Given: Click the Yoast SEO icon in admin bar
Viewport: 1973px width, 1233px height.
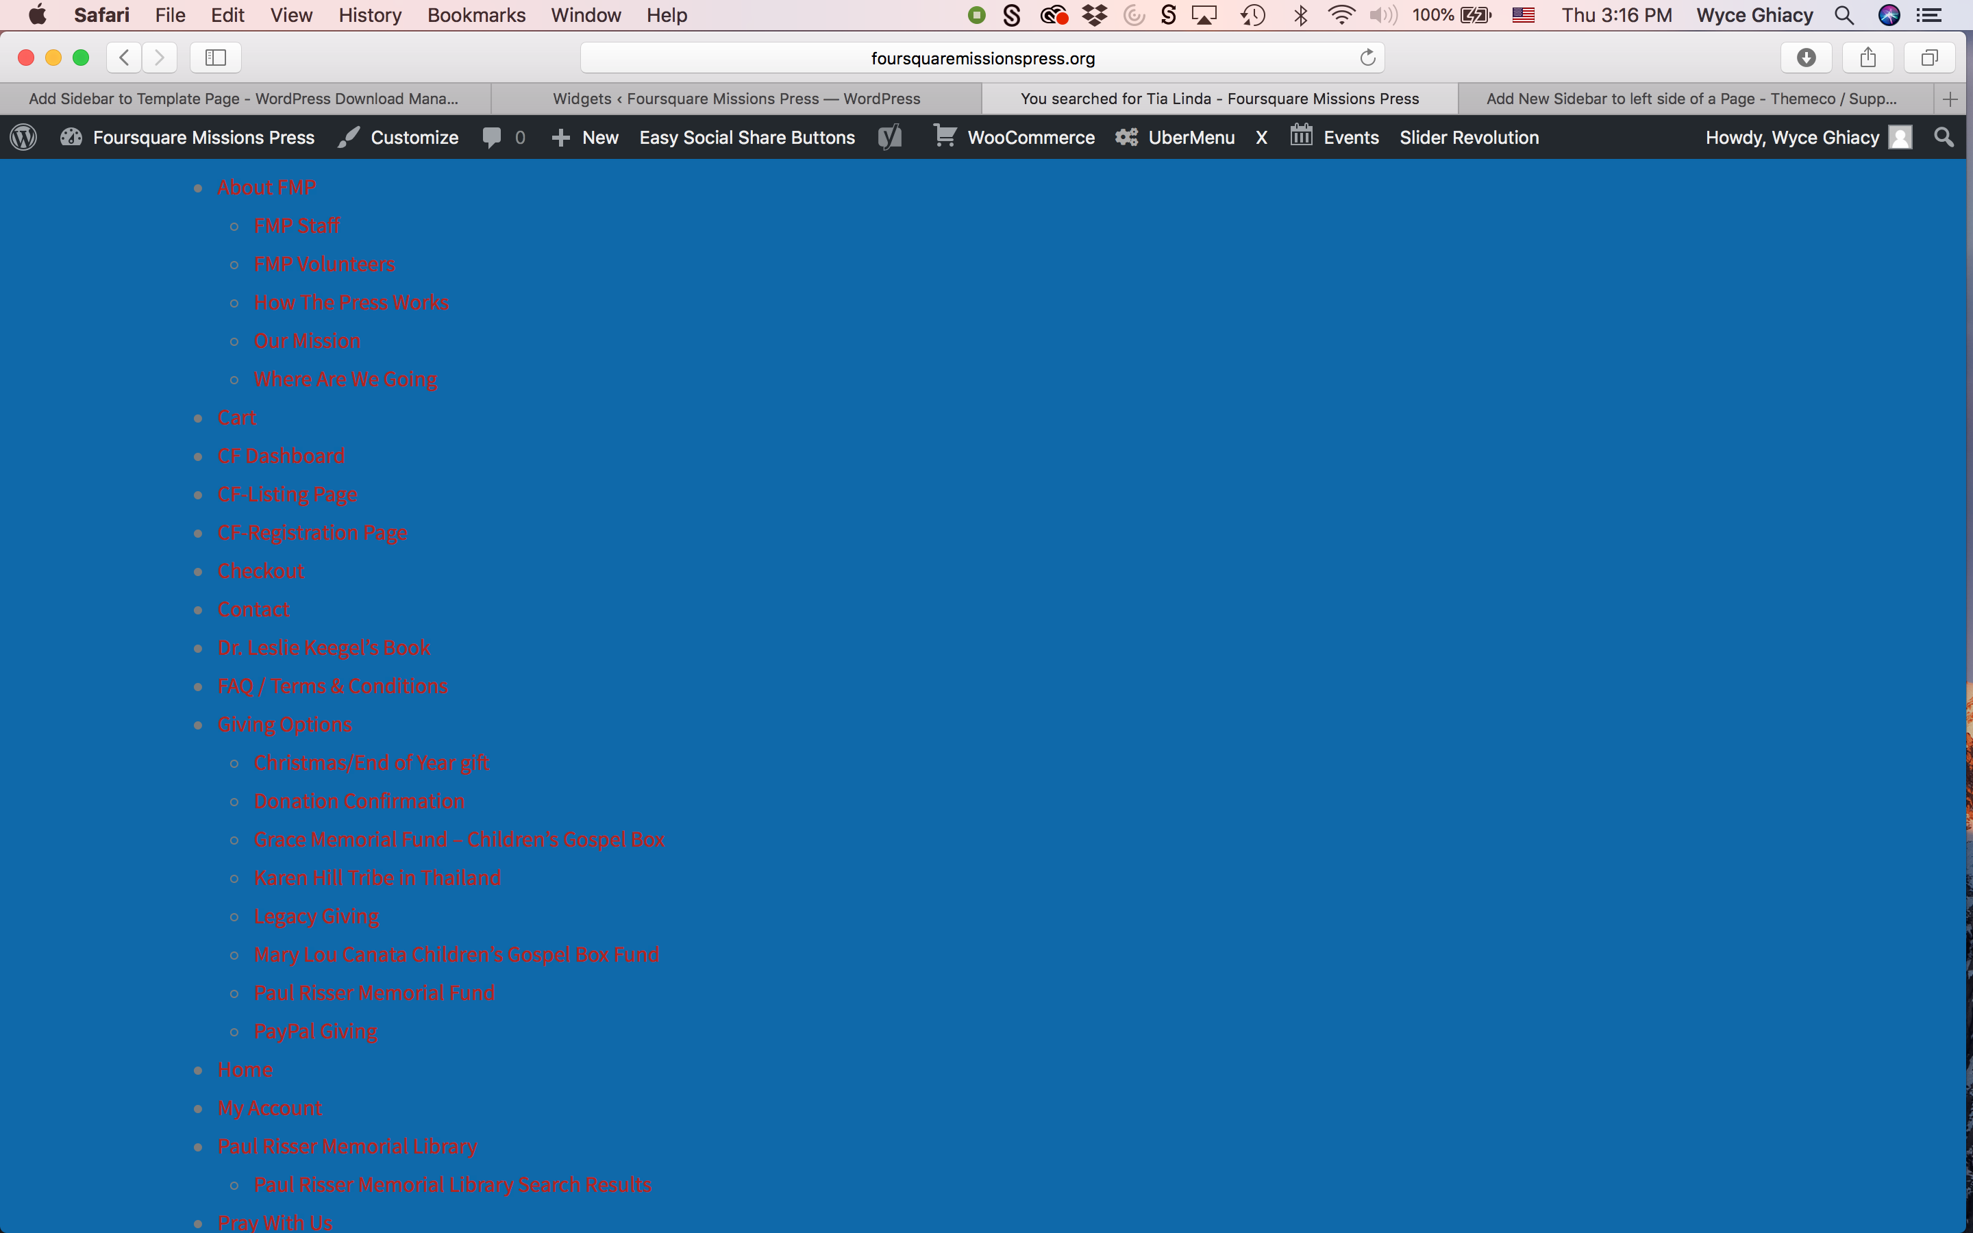Looking at the screenshot, I should click(889, 137).
